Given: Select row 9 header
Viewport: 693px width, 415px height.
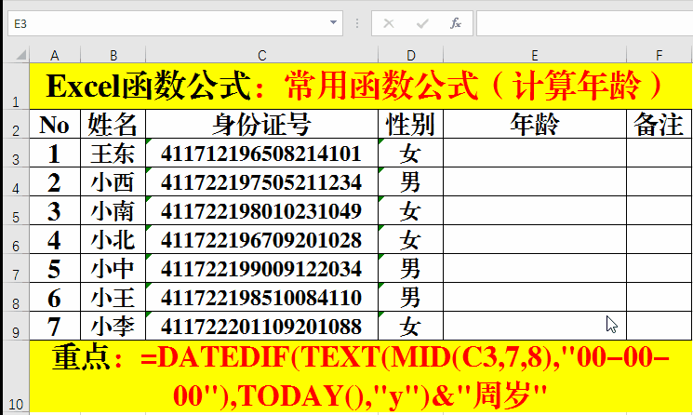Looking at the screenshot, I should tap(17, 326).
